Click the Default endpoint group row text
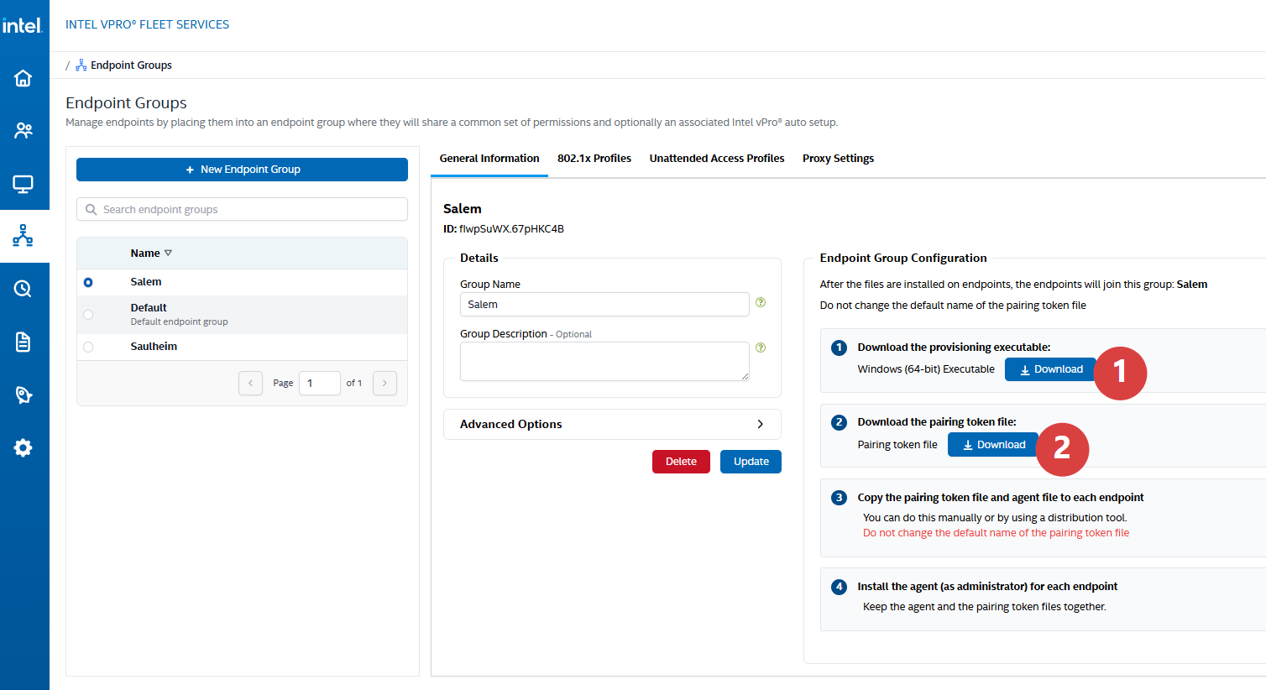 179,321
